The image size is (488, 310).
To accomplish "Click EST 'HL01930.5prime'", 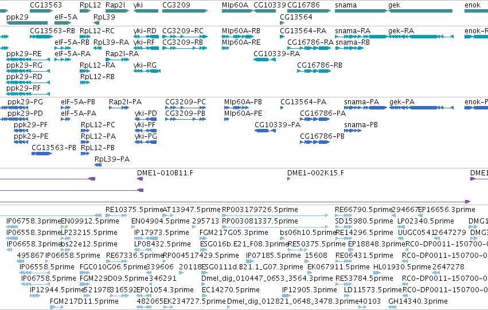I will (402, 267).
